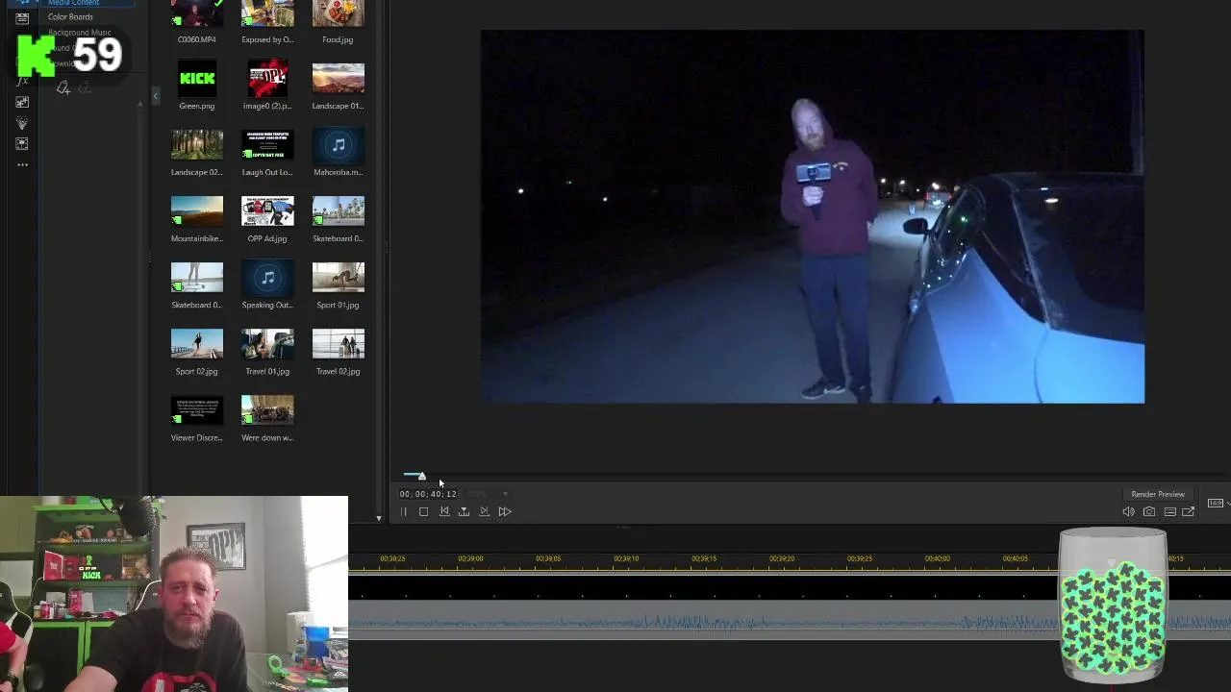Open the preview volume control
This screenshot has width=1231, height=692.
pos(1129,511)
